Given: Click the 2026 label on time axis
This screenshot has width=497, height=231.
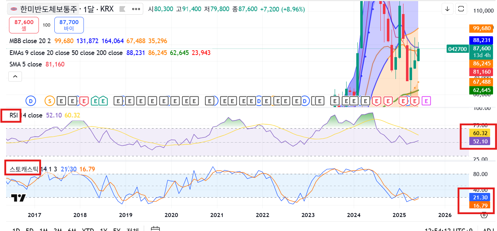Looking at the screenshot, I should [x=445, y=215].
